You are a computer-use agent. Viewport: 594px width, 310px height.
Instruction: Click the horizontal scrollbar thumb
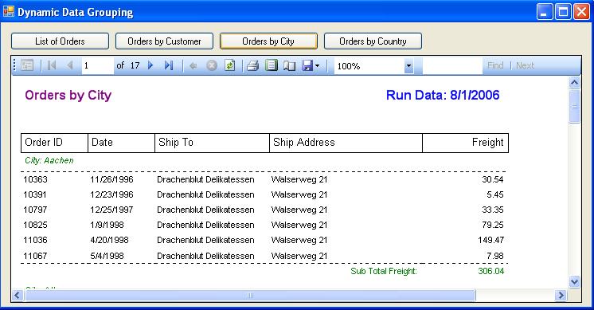click(250, 295)
